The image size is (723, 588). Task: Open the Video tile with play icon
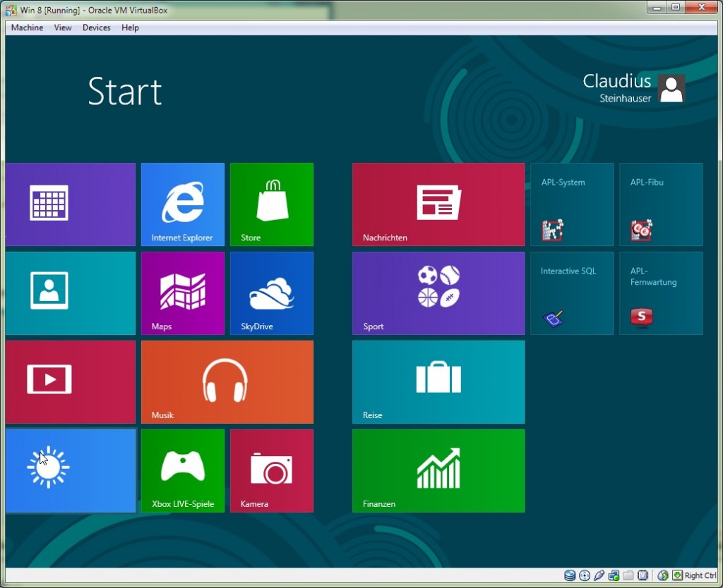tap(71, 381)
